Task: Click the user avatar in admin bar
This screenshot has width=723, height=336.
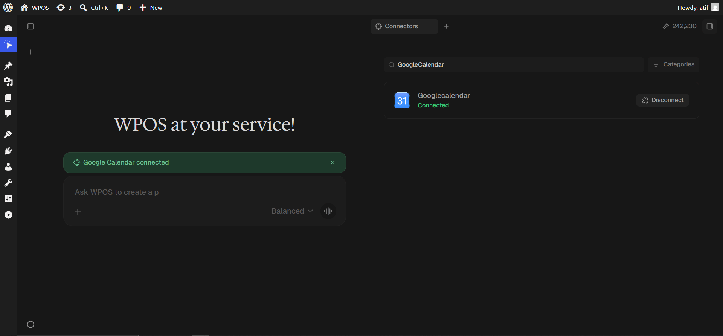Action: point(715,8)
